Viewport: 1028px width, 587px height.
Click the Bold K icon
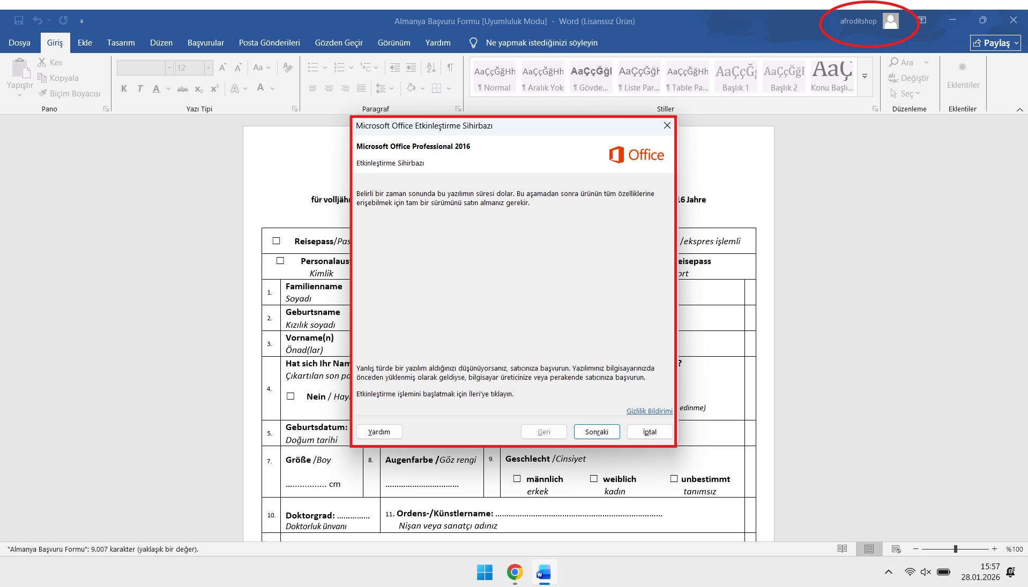coord(124,88)
